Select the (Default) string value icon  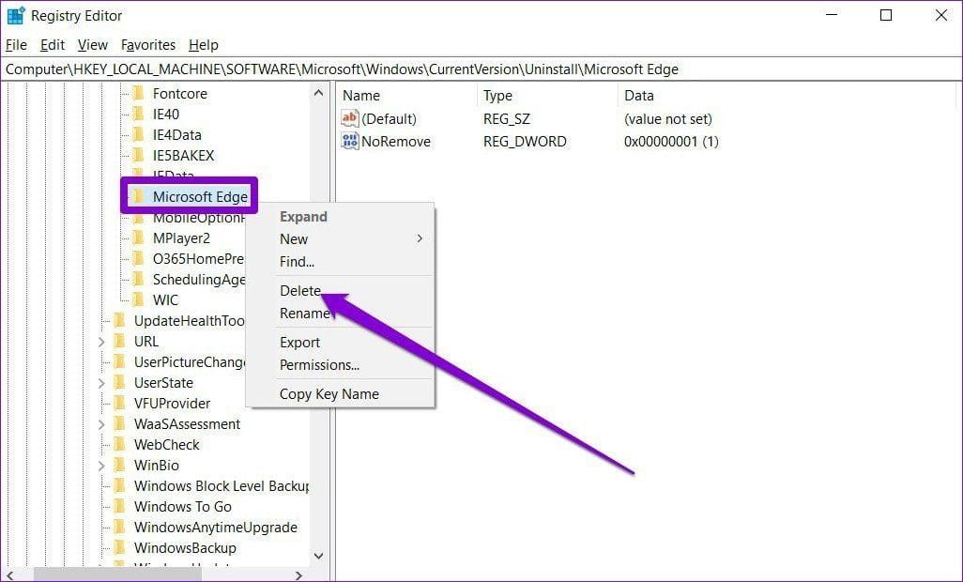(349, 118)
